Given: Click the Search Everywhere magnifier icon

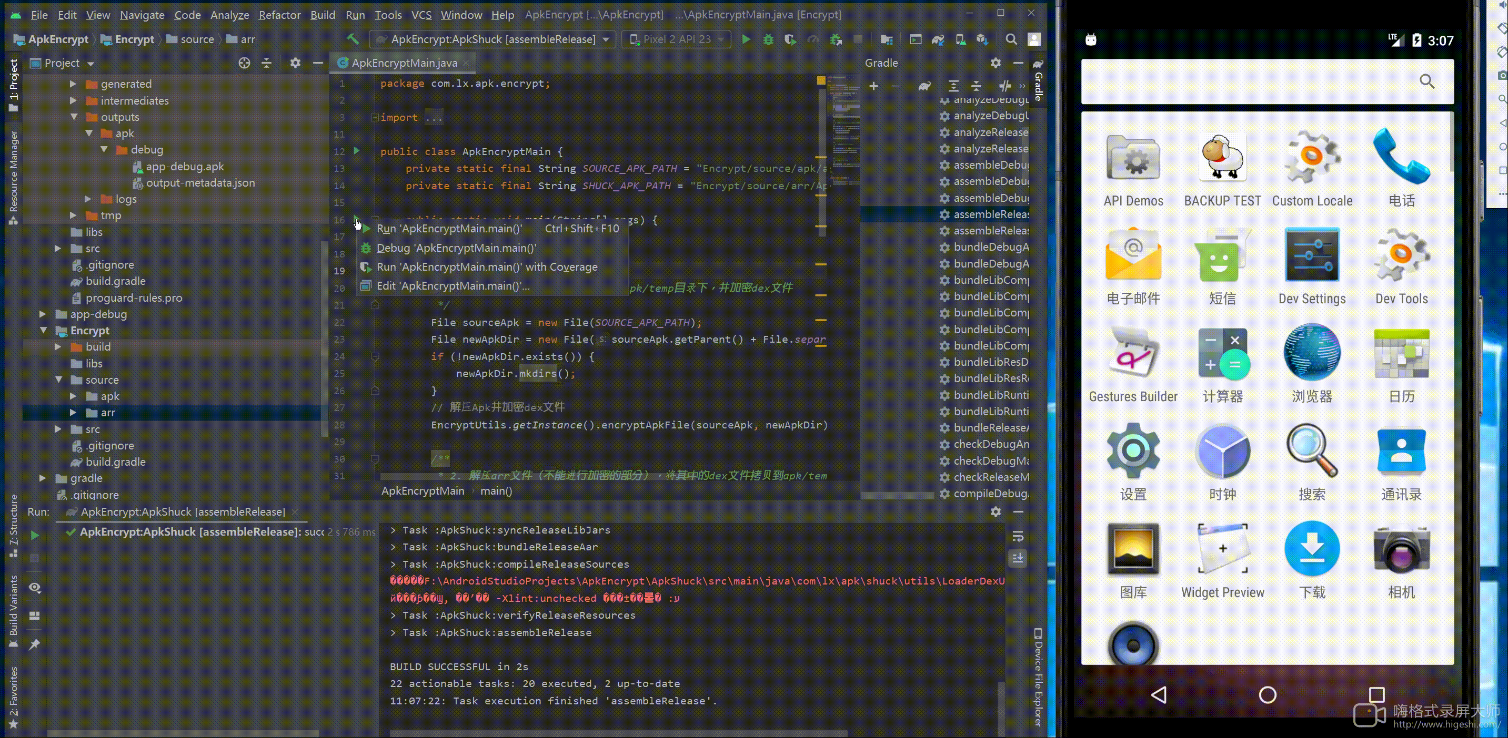Looking at the screenshot, I should [x=1011, y=39].
